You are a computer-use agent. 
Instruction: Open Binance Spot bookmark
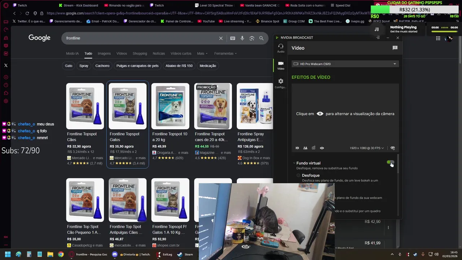(267, 21)
